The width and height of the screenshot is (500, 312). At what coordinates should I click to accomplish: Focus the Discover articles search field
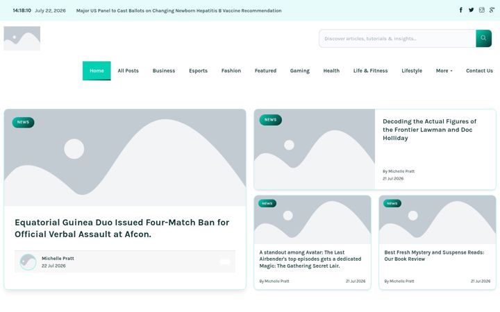click(x=397, y=39)
